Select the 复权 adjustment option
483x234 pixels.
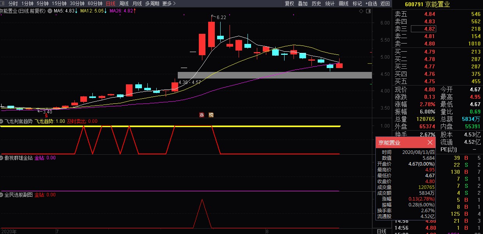(x=289, y=3)
